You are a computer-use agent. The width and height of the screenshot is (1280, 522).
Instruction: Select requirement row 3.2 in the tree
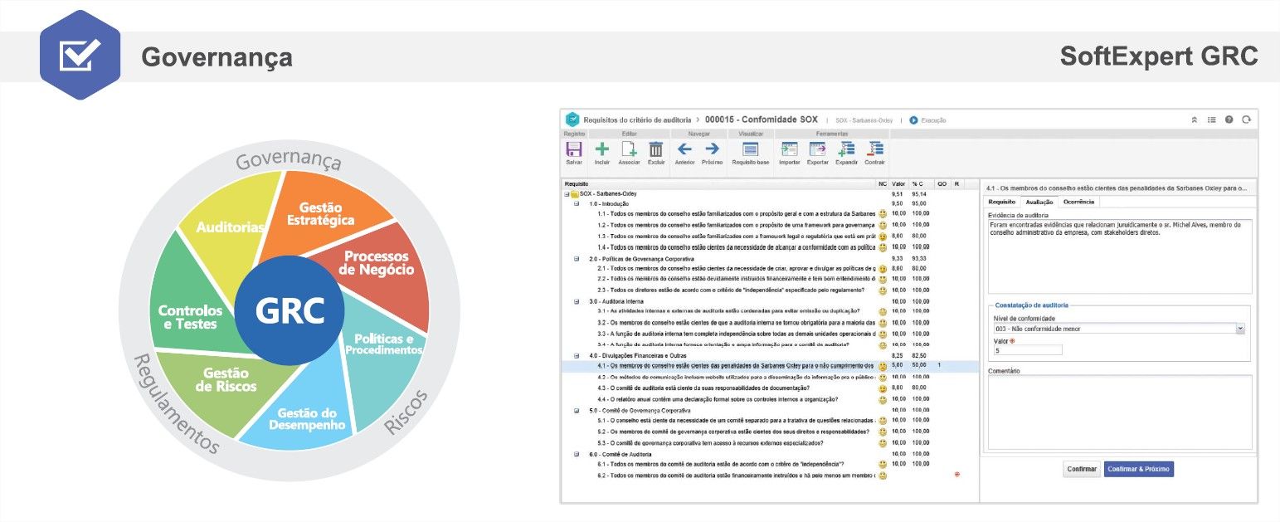click(x=736, y=323)
